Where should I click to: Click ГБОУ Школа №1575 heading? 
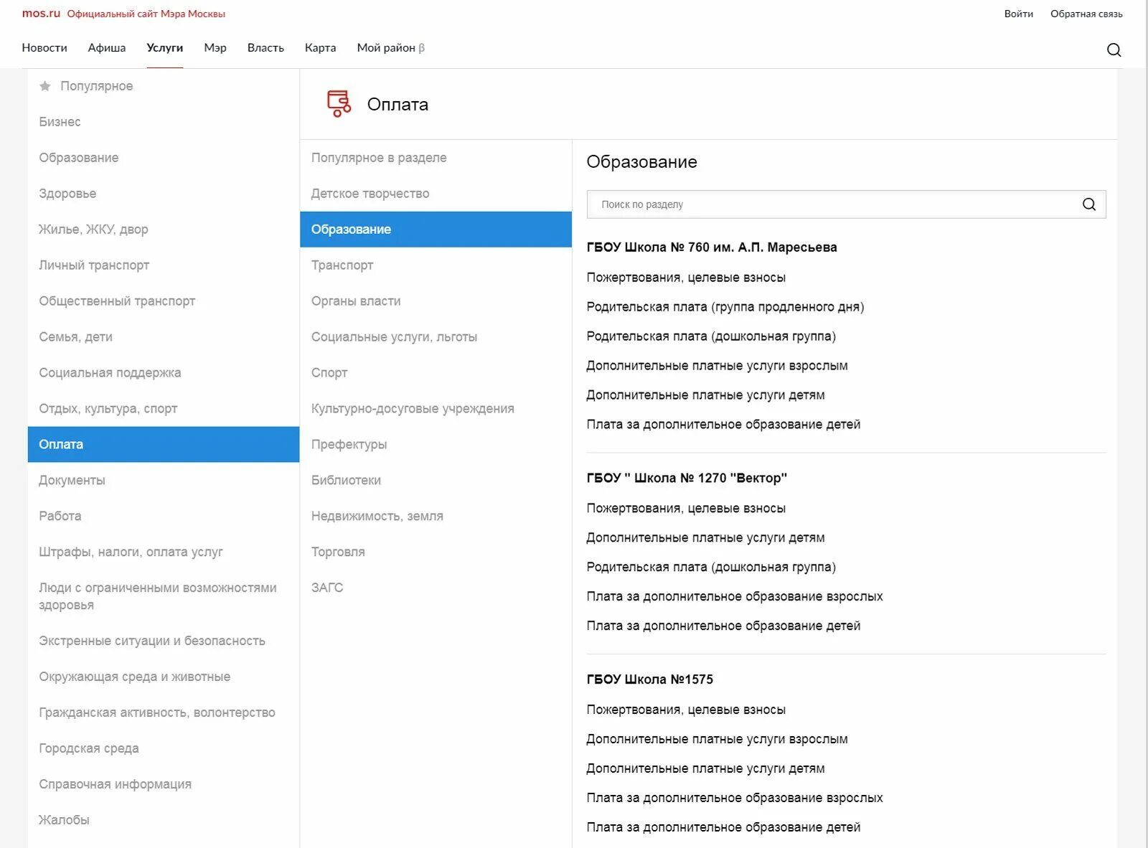click(650, 680)
